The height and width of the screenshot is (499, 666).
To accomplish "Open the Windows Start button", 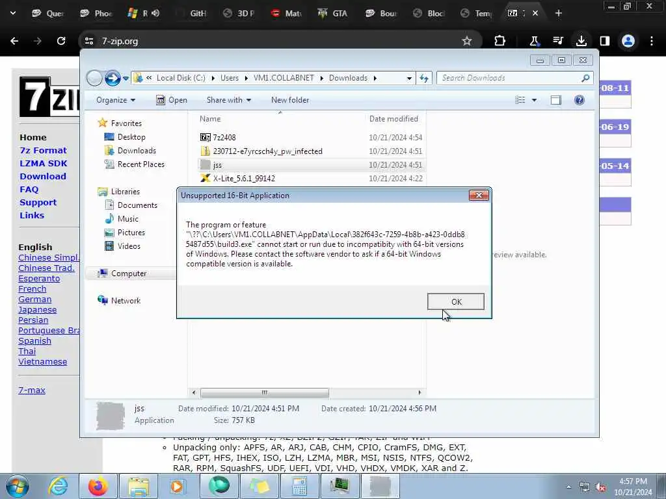I will pyautogui.click(x=18, y=486).
